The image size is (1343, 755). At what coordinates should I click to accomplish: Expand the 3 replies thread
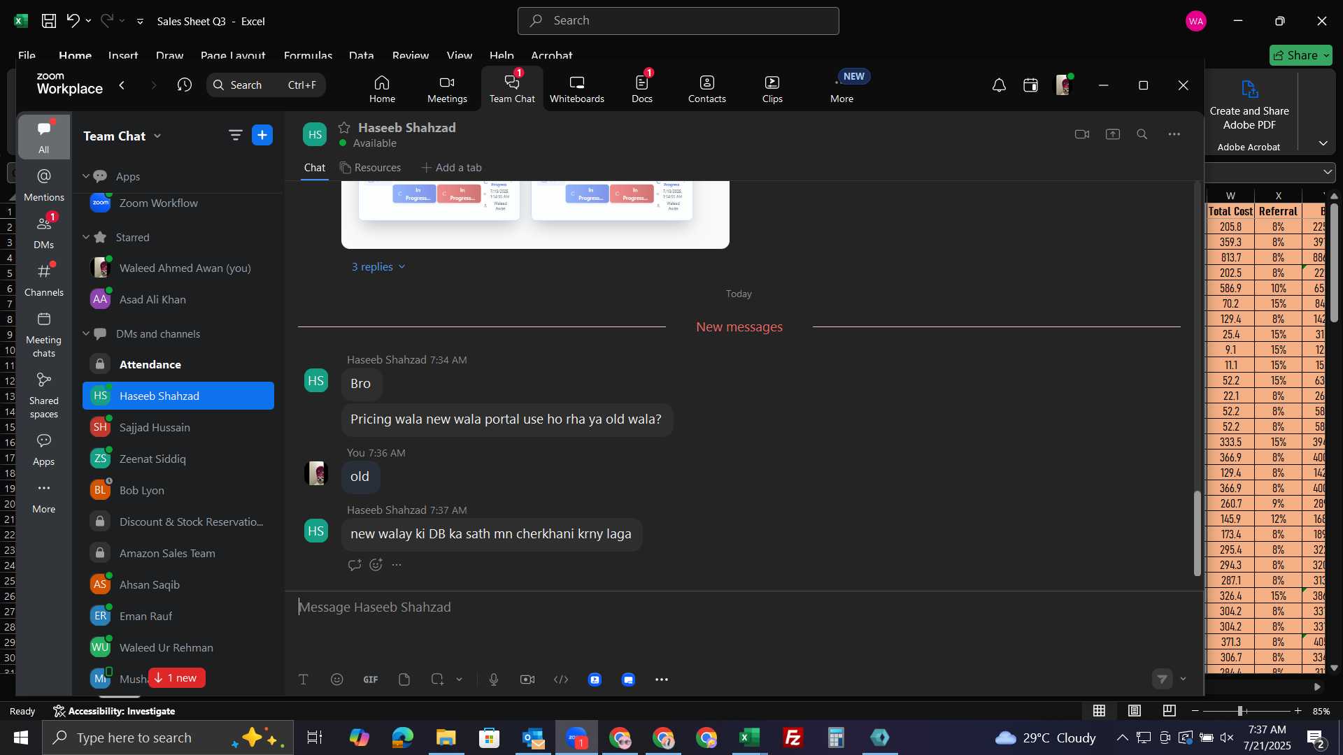pyautogui.click(x=378, y=267)
